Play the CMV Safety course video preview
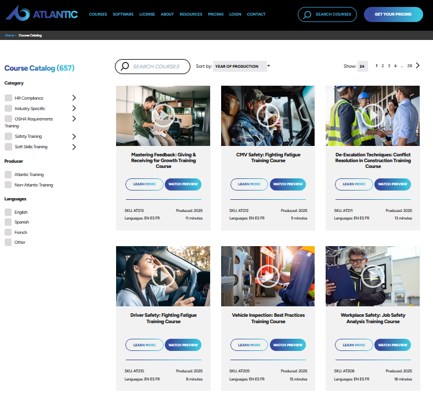 coord(268,115)
